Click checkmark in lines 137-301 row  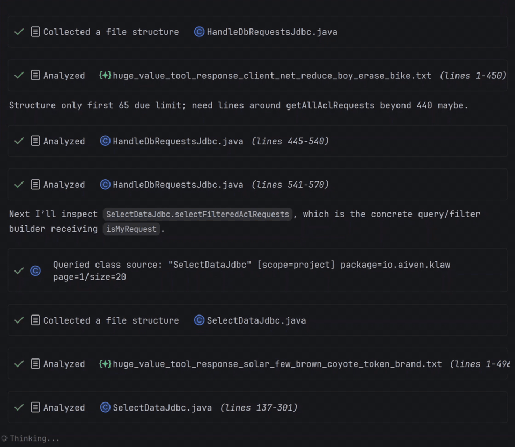coord(19,407)
